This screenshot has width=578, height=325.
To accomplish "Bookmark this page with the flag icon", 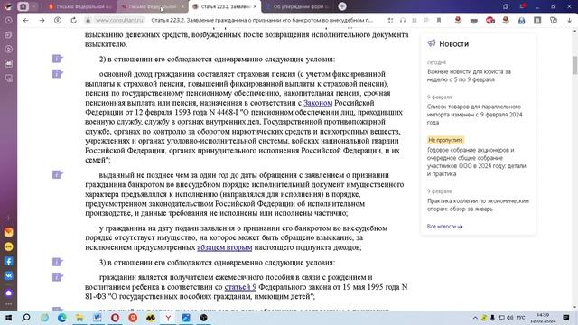I will click(439, 20).
